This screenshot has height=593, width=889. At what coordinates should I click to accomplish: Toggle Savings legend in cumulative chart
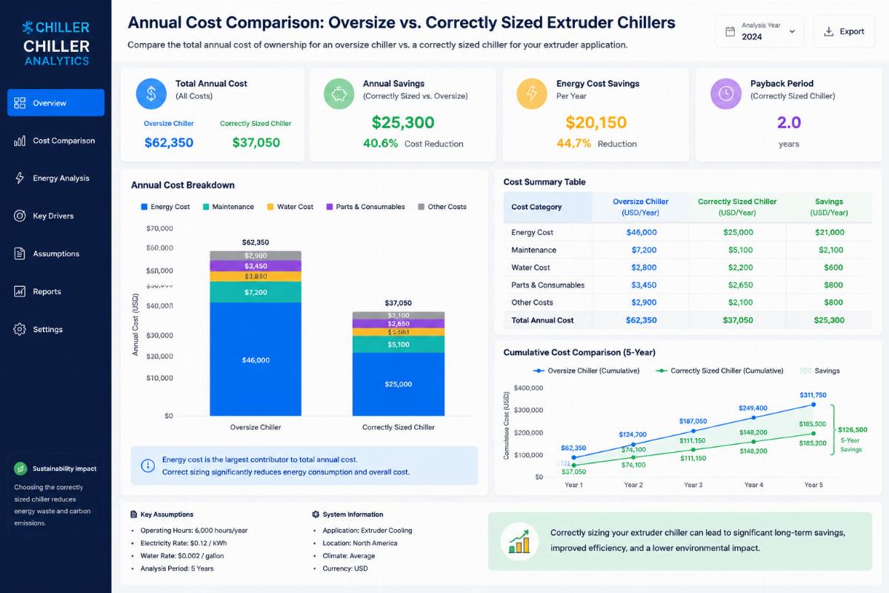[820, 371]
